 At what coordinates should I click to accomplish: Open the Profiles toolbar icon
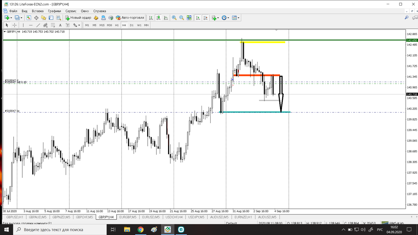tap(17, 18)
